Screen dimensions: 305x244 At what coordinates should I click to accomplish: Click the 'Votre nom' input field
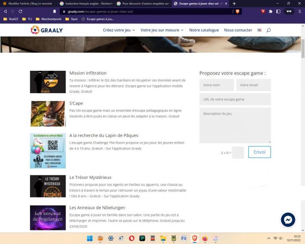pyautogui.click(x=217, y=85)
